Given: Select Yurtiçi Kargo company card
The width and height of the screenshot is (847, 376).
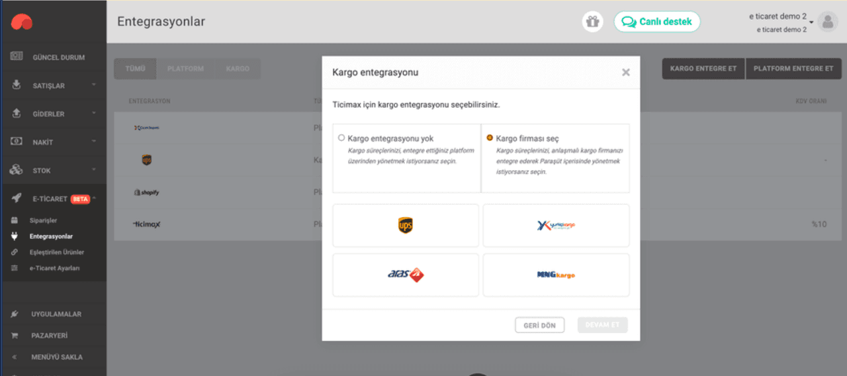Looking at the screenshot, I should (556, 225).
